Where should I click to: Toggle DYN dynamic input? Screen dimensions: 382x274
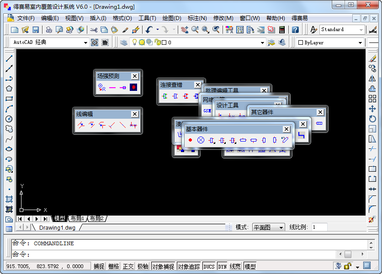pyautogui.click(x=222, y=266)
